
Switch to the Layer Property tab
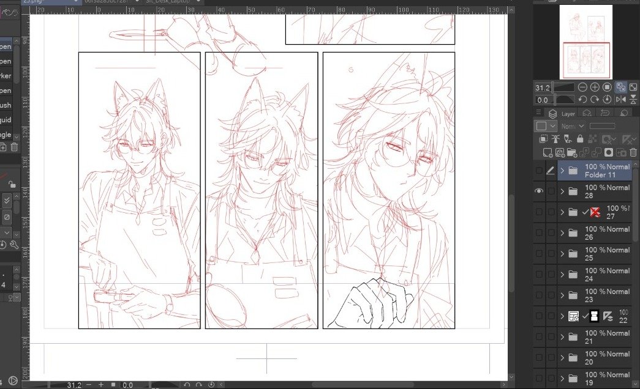[x=587, y=113]
